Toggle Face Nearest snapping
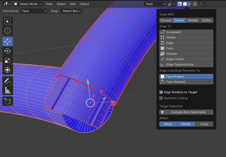 click(x=186, y=82)
